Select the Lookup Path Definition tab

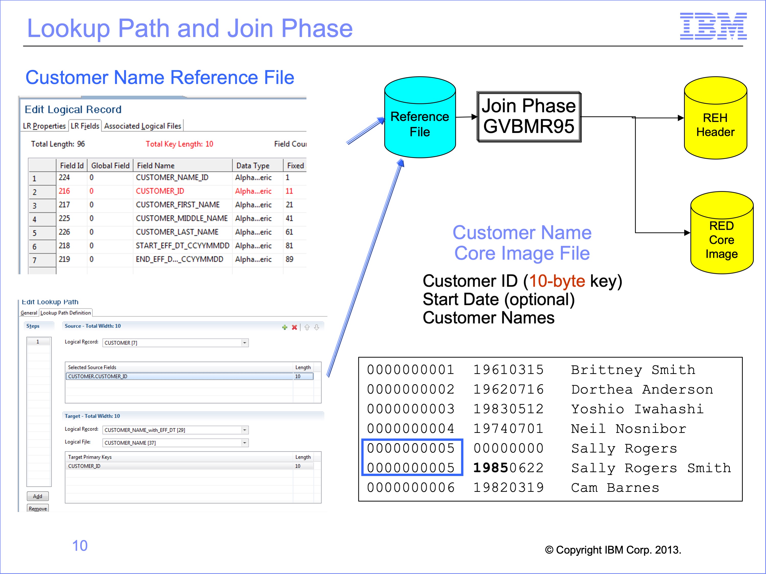(66, 313)
